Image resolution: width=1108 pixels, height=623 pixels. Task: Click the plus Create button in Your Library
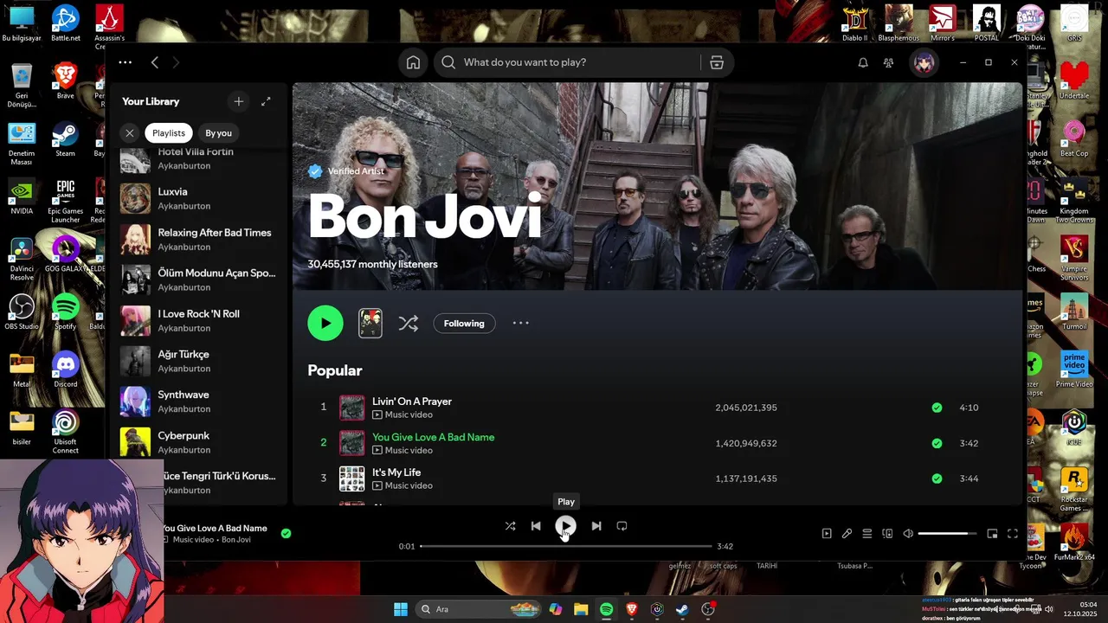(x=239, y=101)
